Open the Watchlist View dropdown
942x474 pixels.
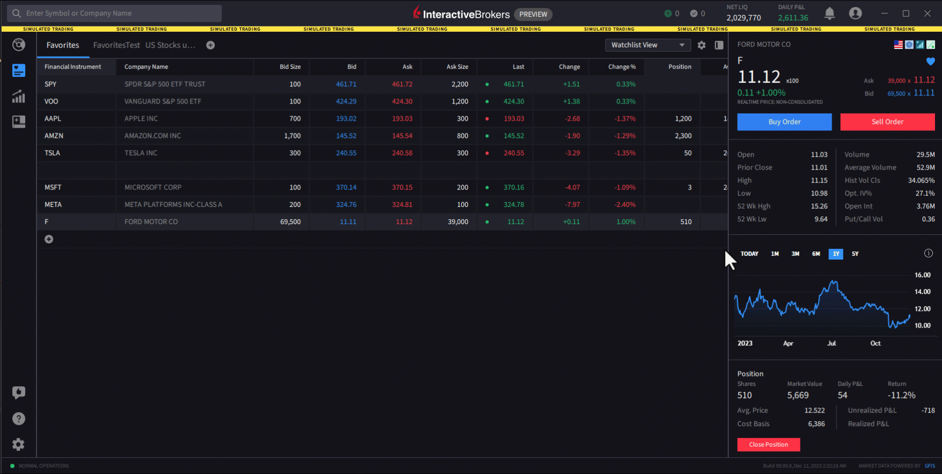pos(648,45)
